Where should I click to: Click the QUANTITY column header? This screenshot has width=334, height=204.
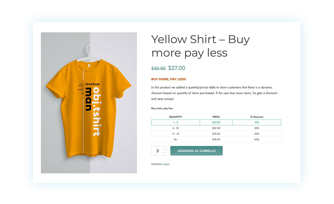(175, 117)
